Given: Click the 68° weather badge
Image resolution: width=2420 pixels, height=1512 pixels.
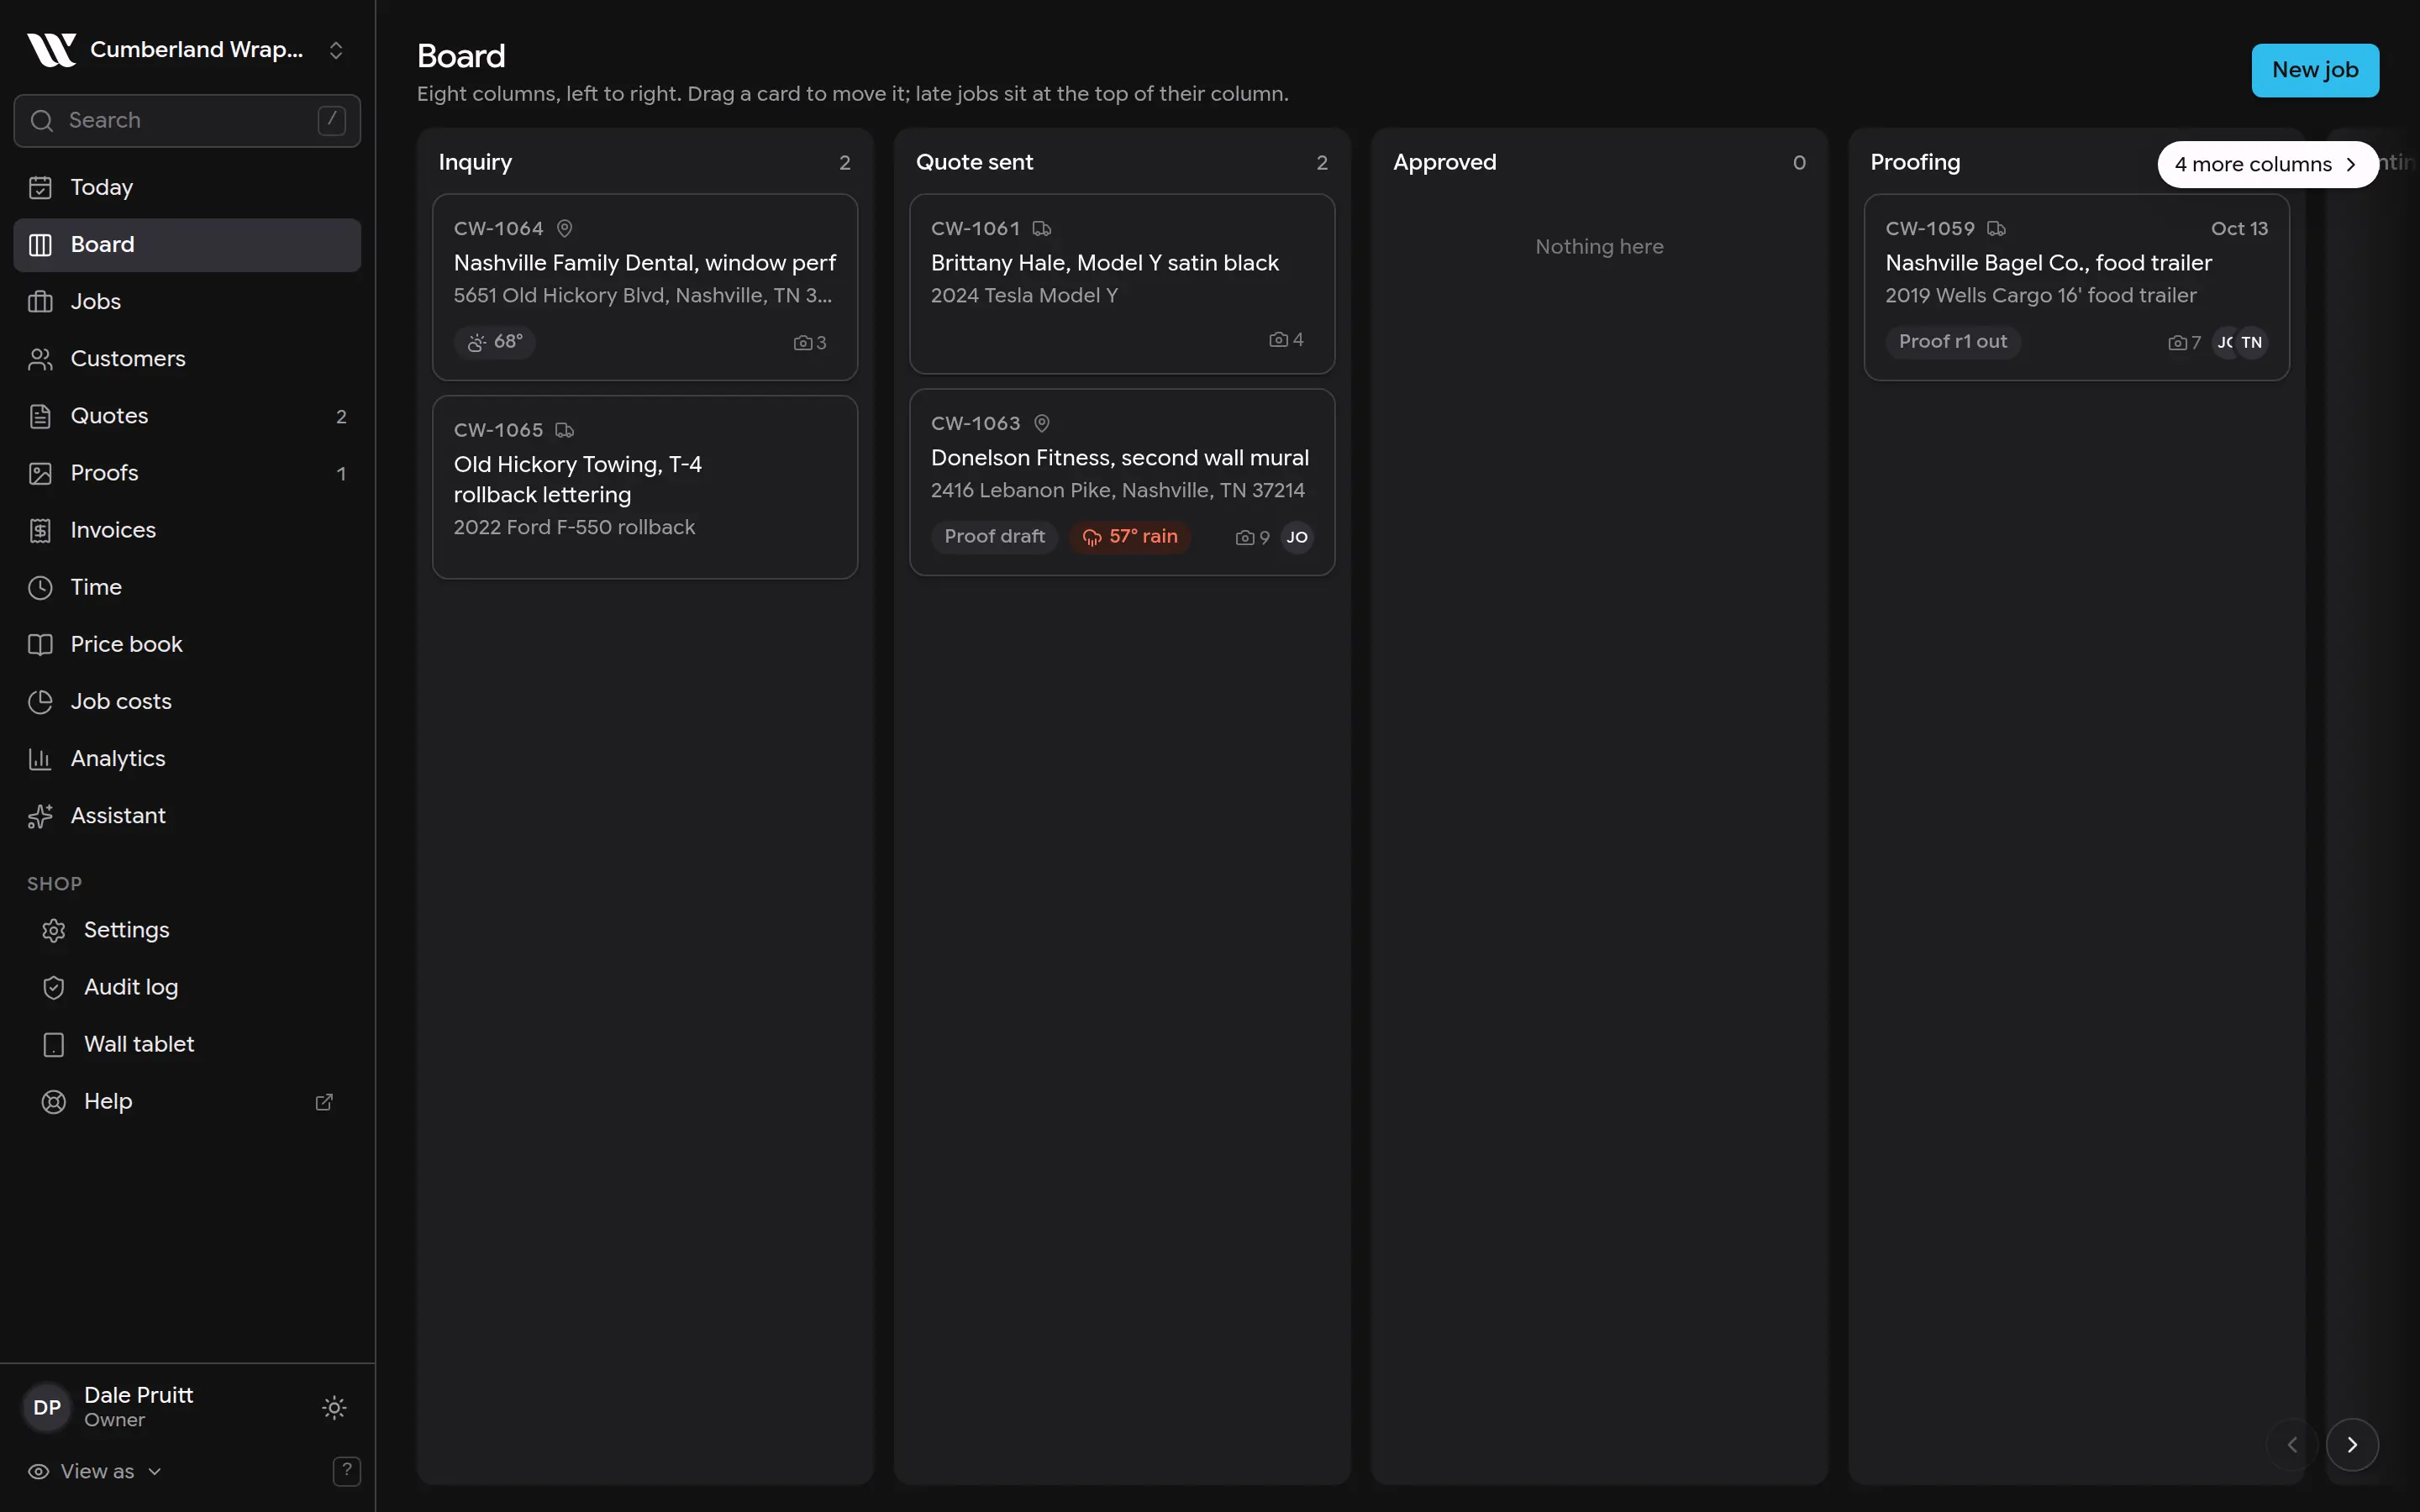Looking at the screenshot, I should click(495, 342).
